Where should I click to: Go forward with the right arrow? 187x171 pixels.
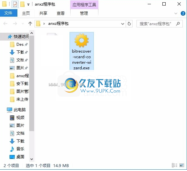(x=15, y=24)
